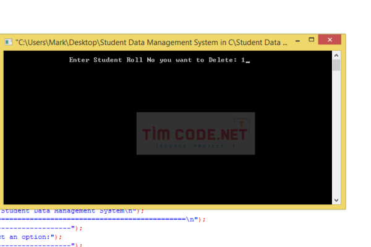371x247 pixels.
Task: Click the 'an option:' code line
Action: (31, 237)
